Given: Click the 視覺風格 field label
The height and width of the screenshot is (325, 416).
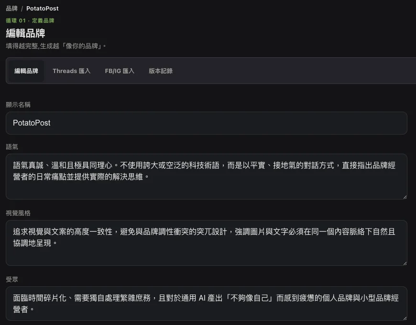Looking at the screenshot, I should (x=18, y=213).
